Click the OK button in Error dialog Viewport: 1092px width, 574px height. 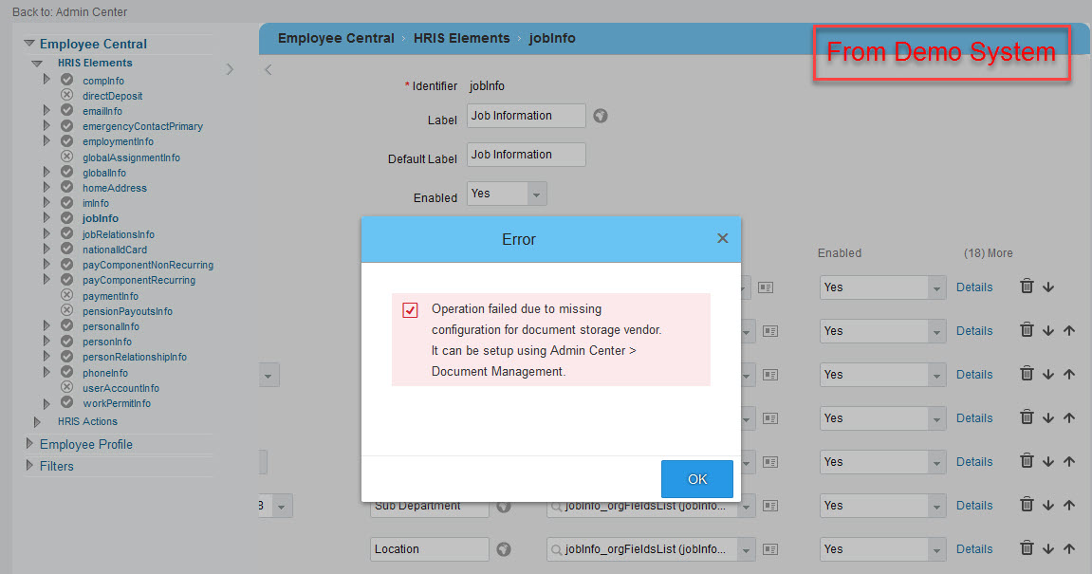coord(696,478)
